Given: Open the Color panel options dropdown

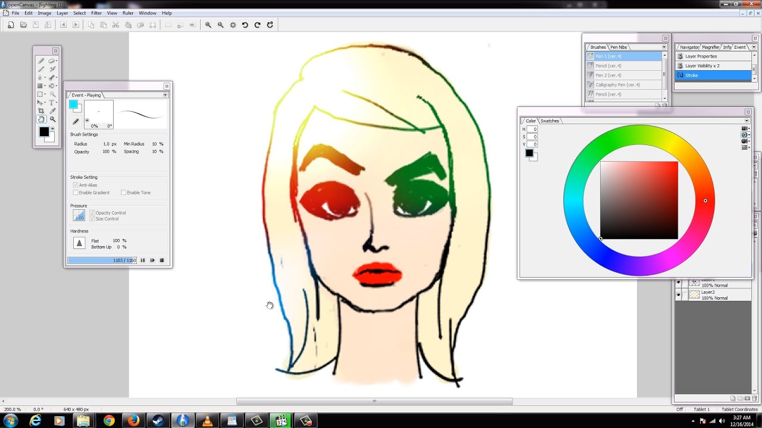Looking at the screenshot, I should click(747, 121).
